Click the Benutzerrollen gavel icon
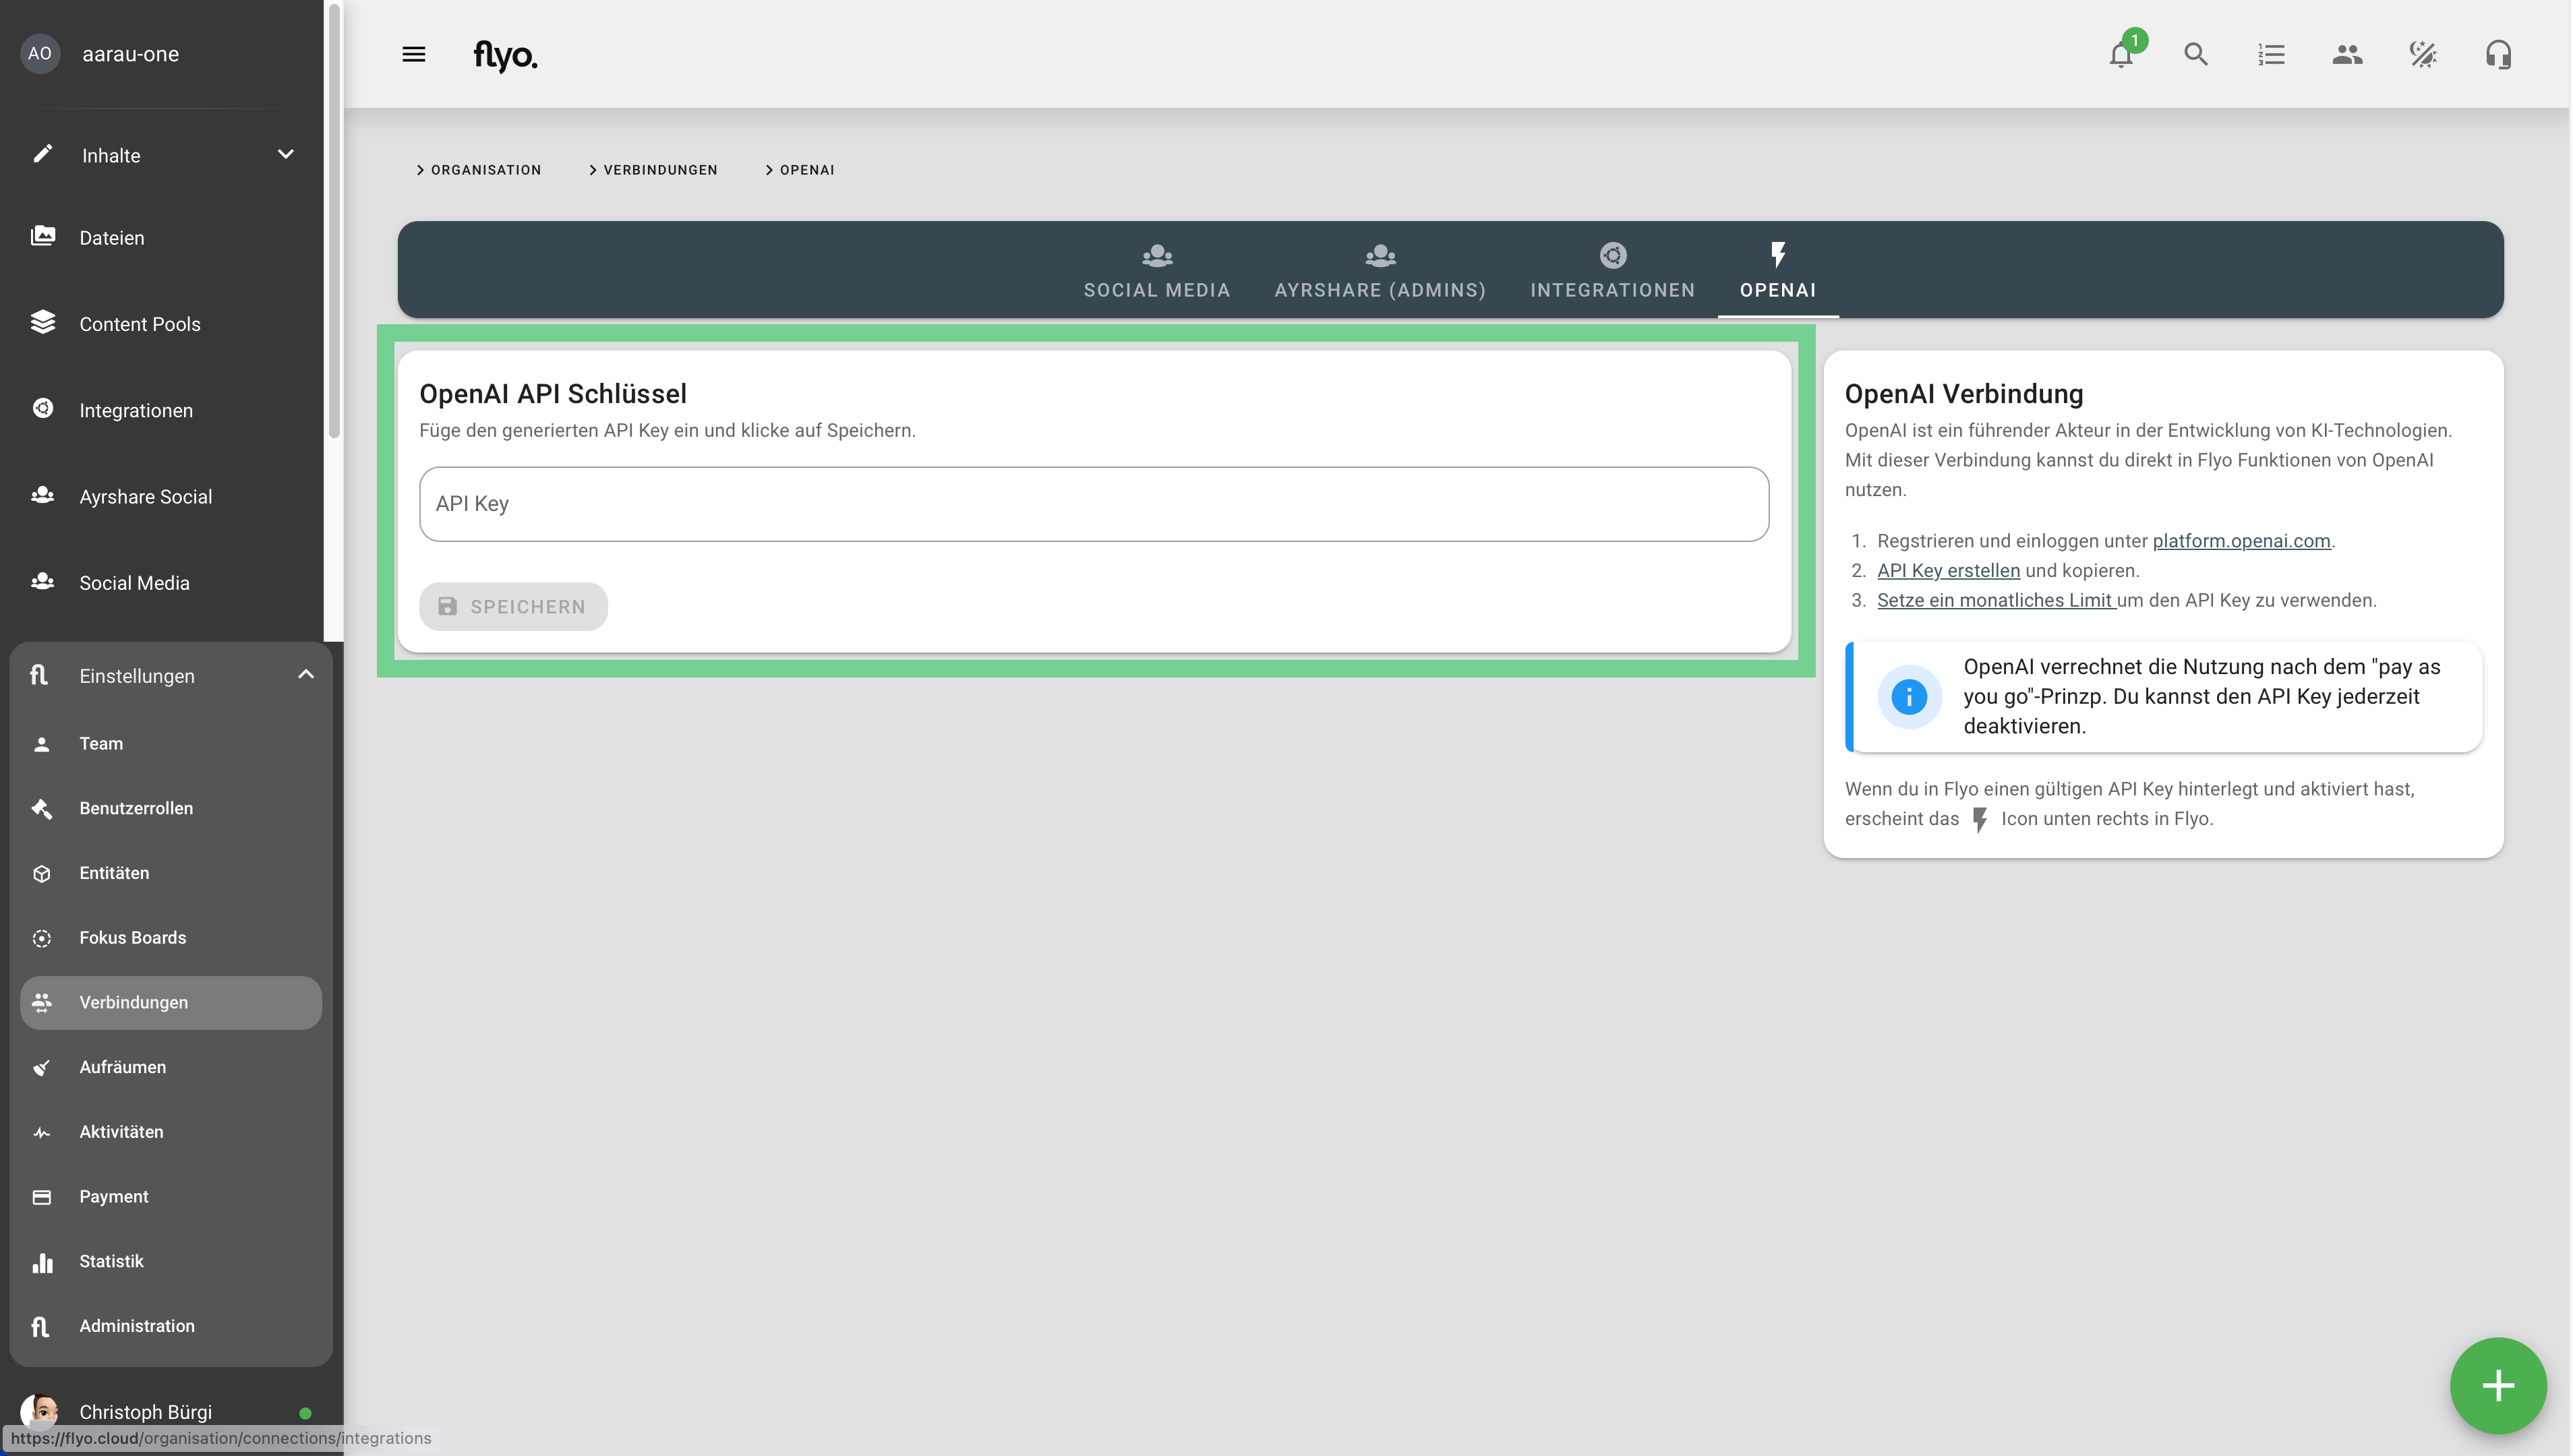The width and height of the screenshot is (2573, 1456). tap(42, 808)
